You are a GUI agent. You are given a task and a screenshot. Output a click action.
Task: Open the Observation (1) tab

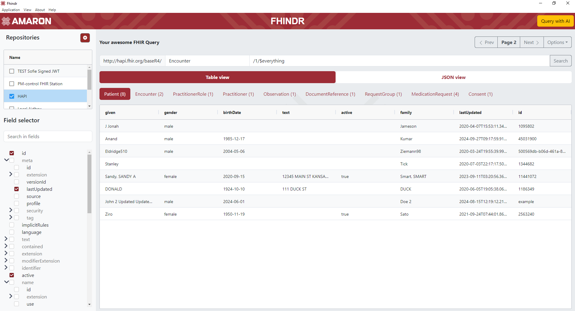point(280,94)
